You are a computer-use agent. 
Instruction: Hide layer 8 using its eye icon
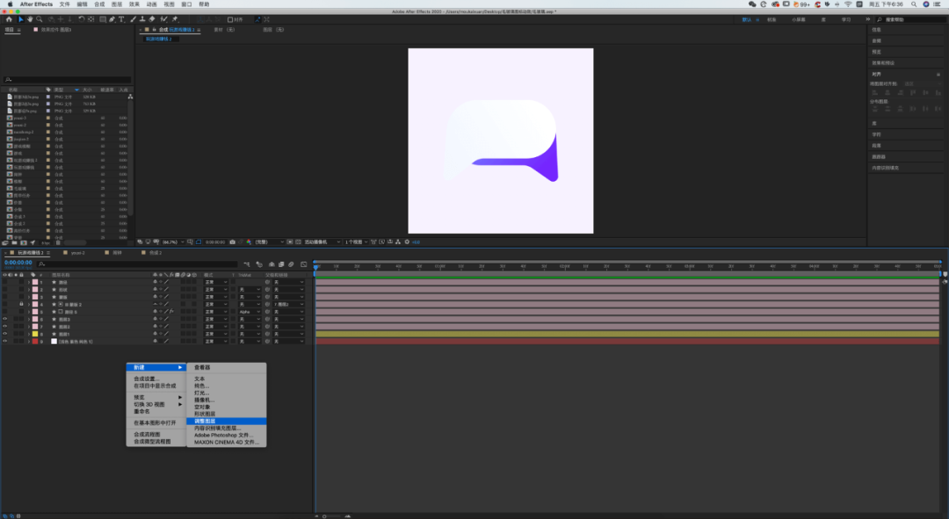pyautogui.click(x=5, y=334)
